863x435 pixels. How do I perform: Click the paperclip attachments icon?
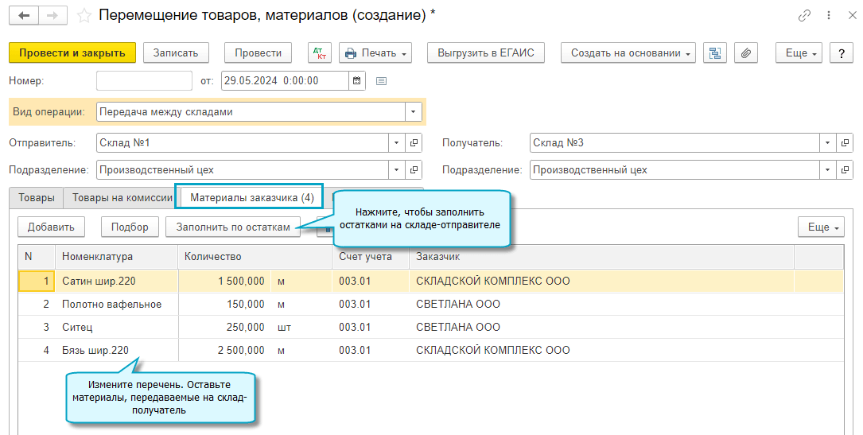pyautogui.click(x=745, y=53)
